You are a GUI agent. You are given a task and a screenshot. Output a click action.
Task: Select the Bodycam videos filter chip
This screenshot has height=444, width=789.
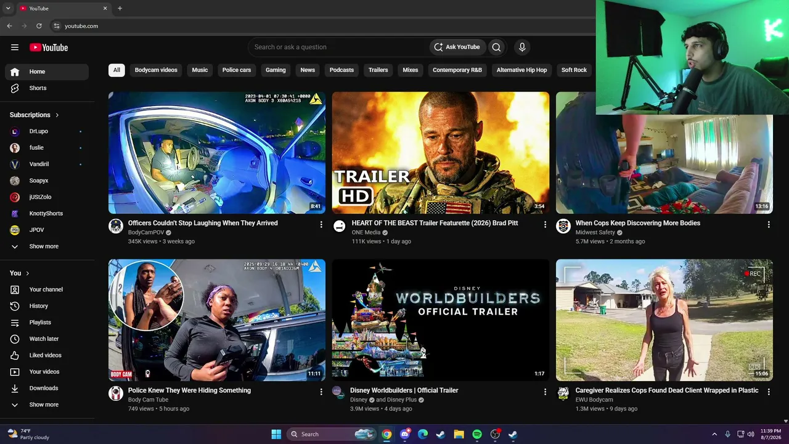click(x=156, y=70)
